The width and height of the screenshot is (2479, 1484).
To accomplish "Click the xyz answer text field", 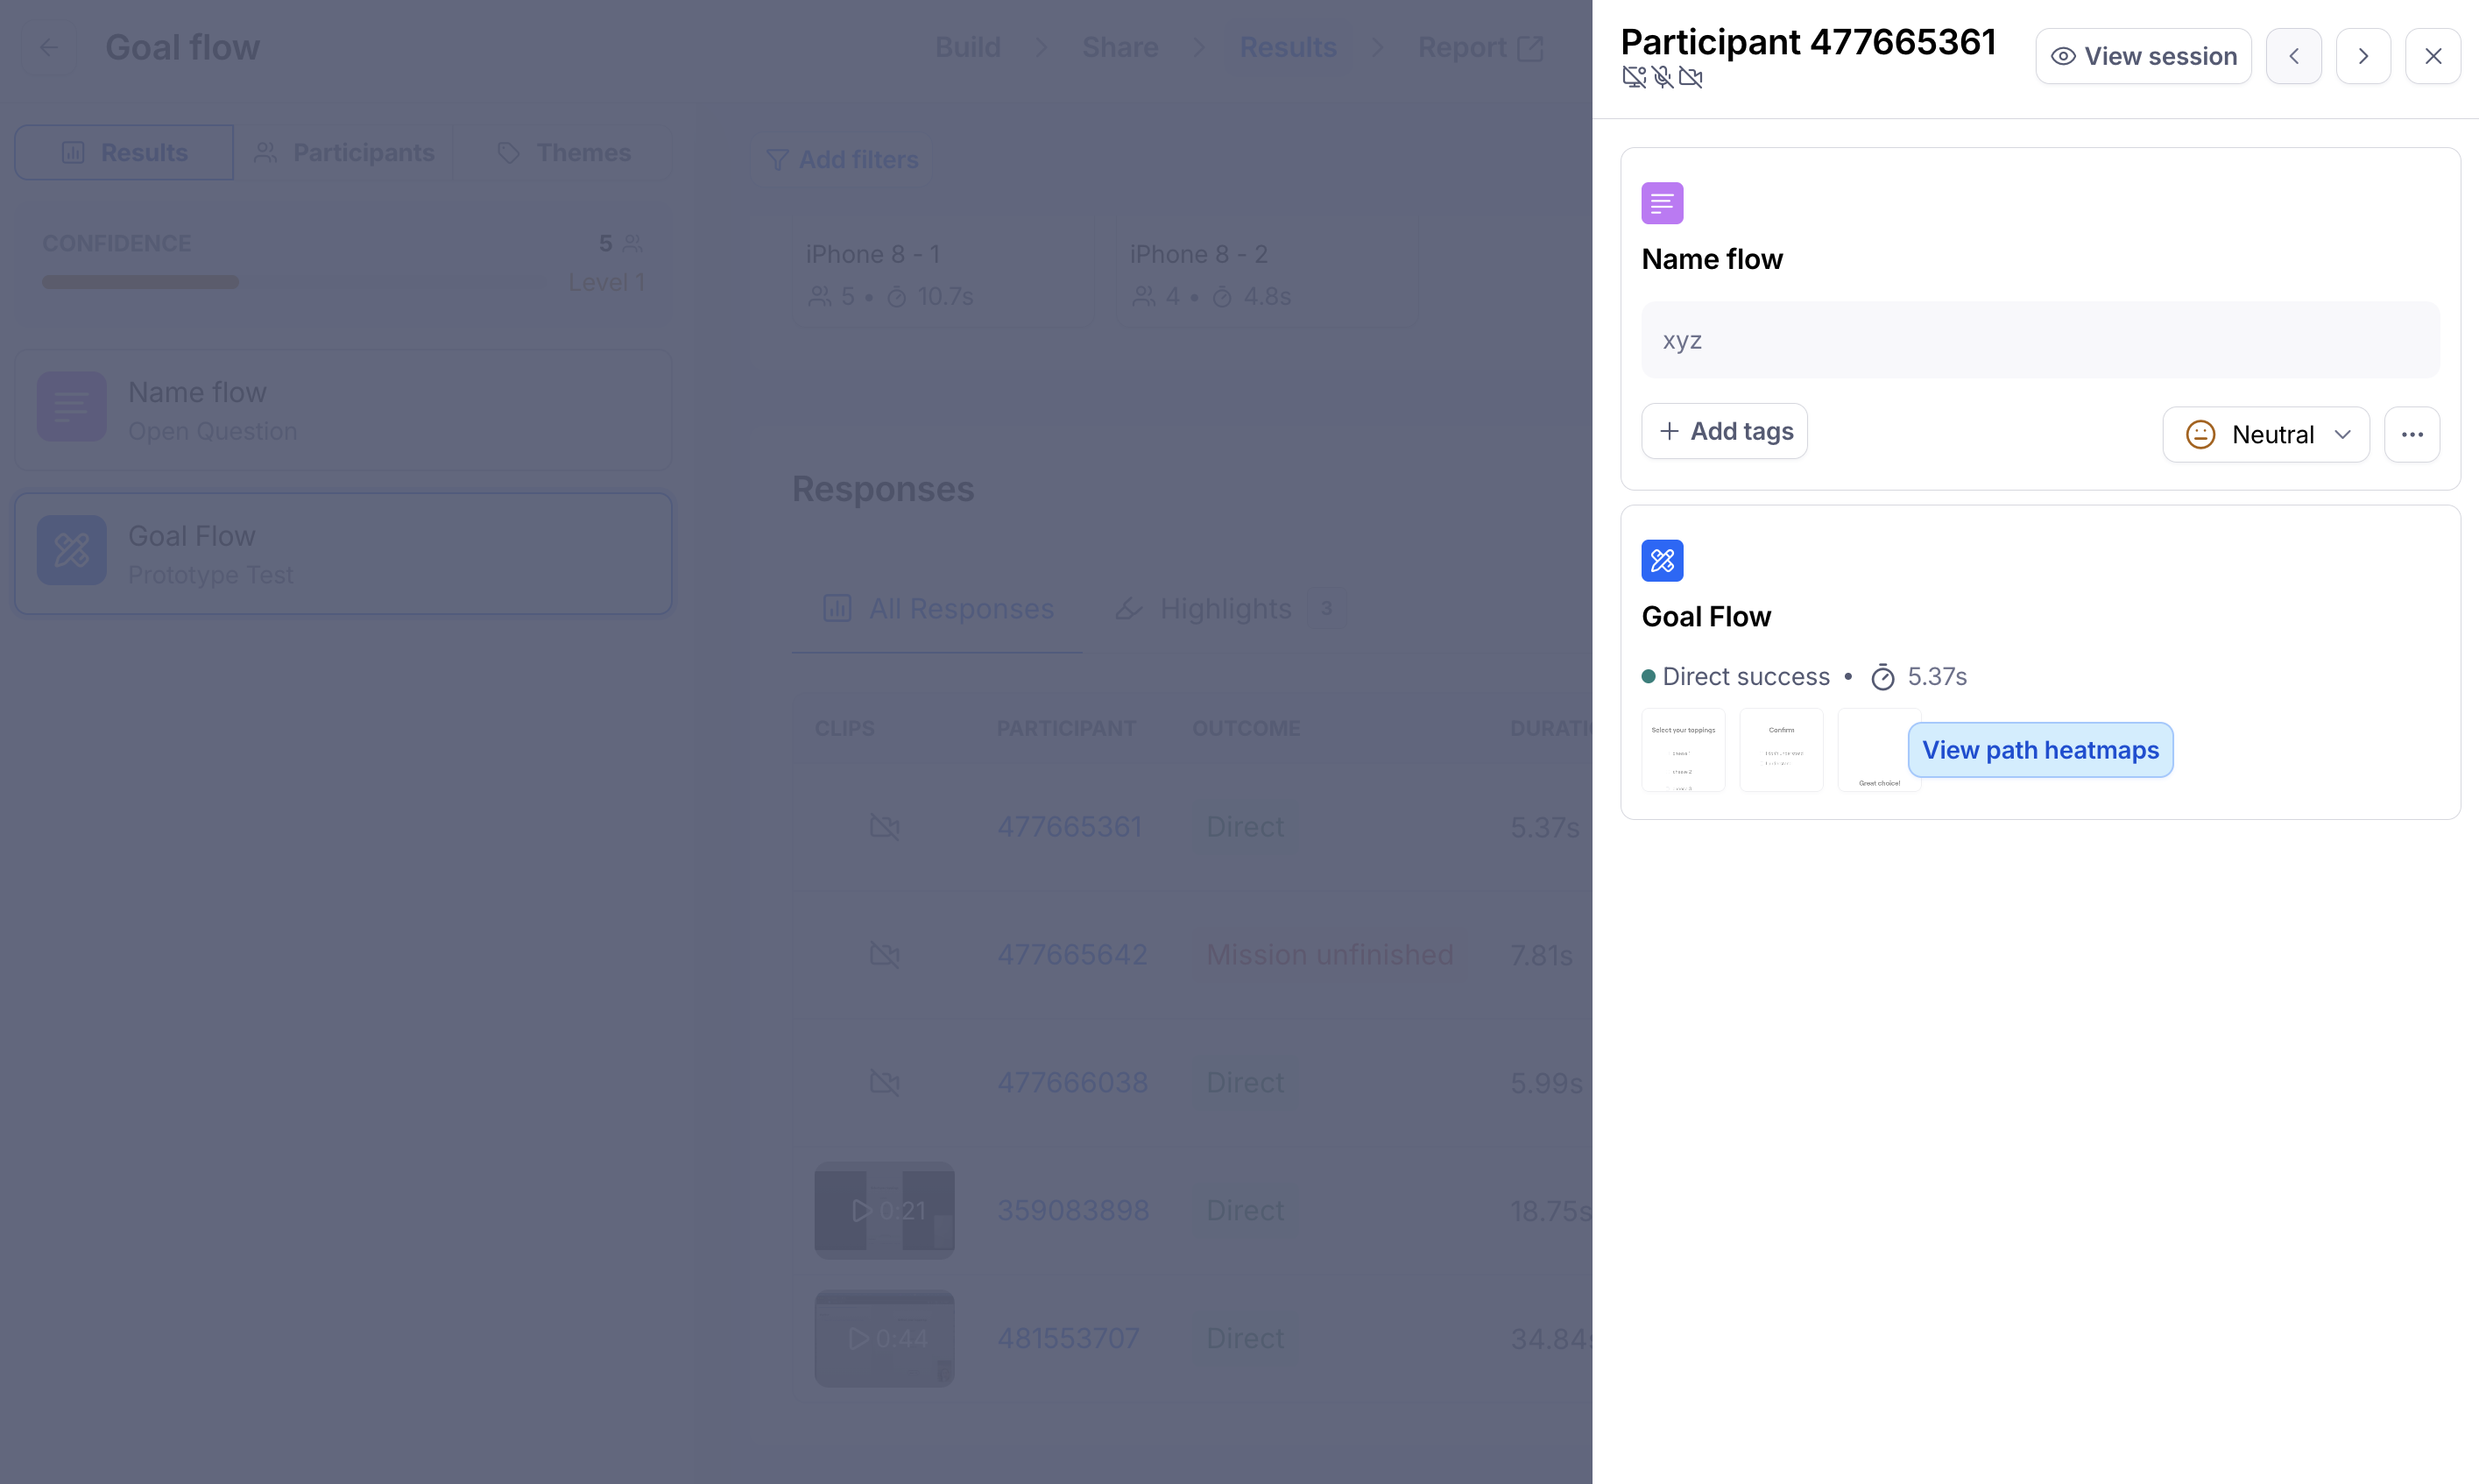I will pos(2039,340).
